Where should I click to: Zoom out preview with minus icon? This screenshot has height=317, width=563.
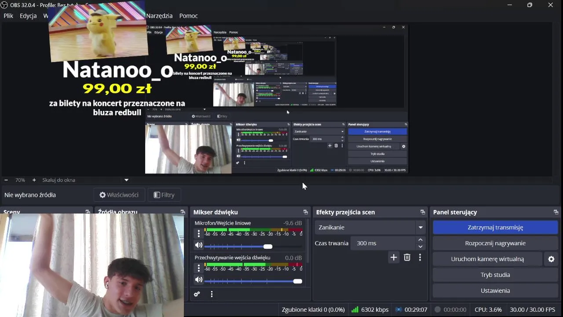6,180
